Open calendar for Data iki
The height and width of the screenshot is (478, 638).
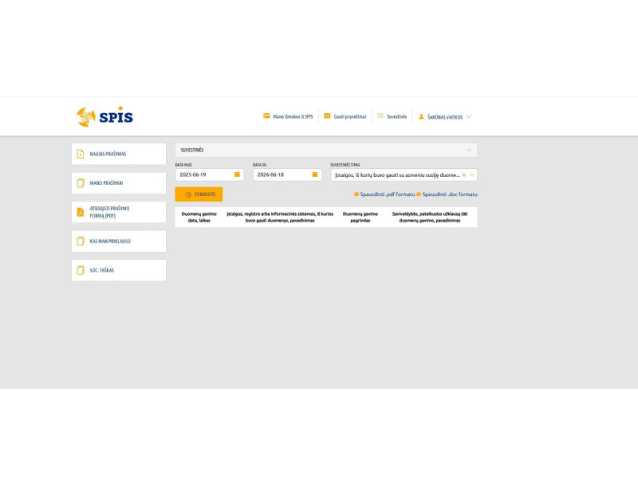[x=314, y=174]
